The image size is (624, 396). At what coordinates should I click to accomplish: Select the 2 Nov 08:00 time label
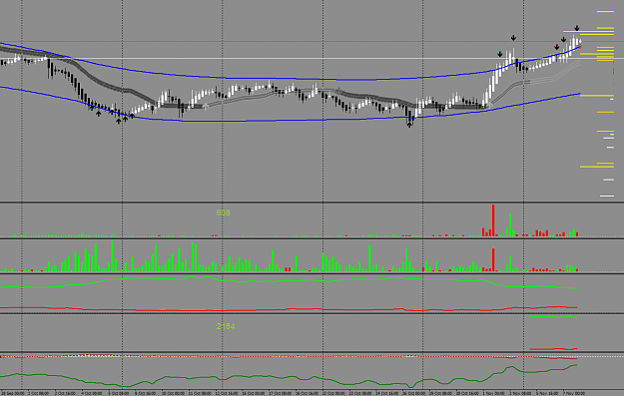(520, 393)
